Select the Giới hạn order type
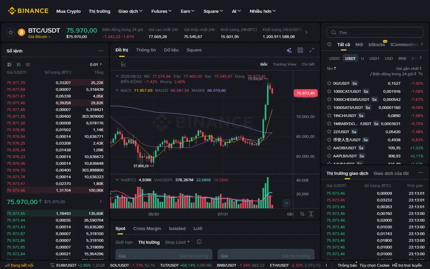Screen dimensions: 430x269 click(x=124, y=242)
